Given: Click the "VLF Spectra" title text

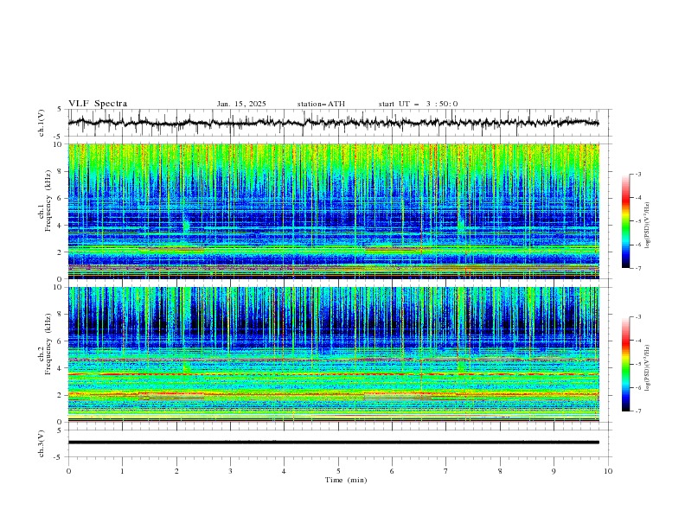Looking at the screenshot, I should point(98,104).
